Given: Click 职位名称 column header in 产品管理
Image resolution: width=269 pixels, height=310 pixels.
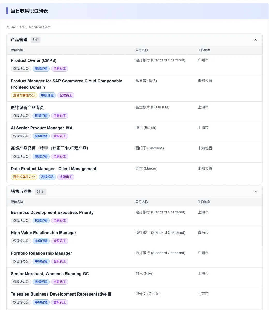Looking at the screenshot, I should click(x=17, y=50).
